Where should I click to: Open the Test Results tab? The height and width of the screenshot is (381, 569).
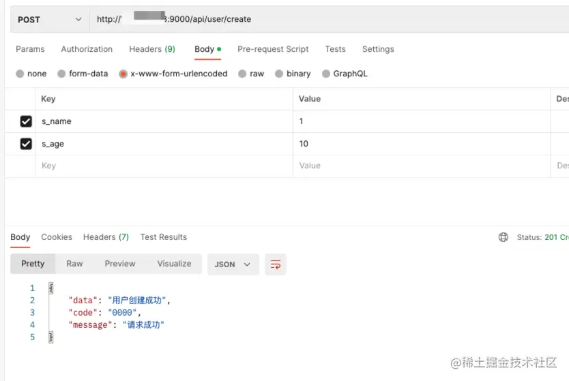(164, 237)
